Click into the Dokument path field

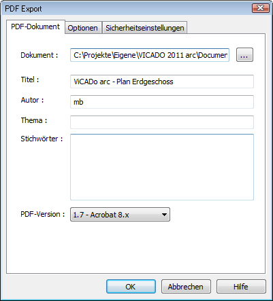(150, 55)
